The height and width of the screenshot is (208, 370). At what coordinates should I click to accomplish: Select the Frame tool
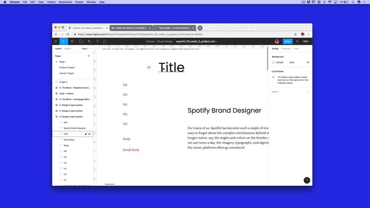[71, 41]
